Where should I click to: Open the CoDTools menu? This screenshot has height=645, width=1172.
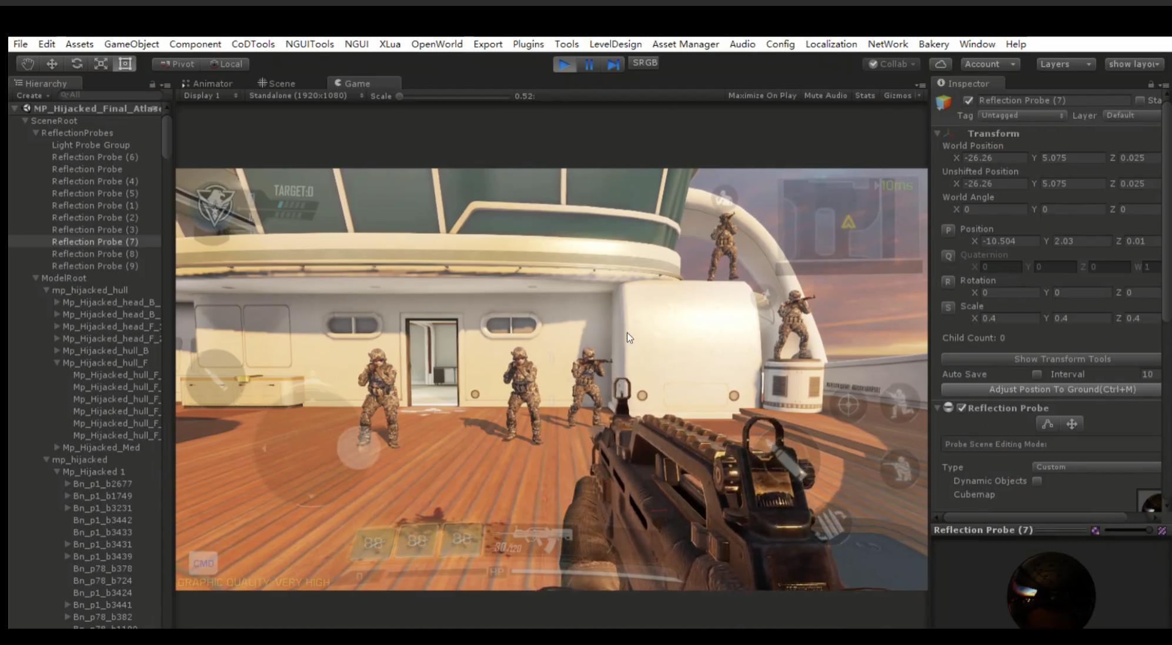tap(253, 44)
